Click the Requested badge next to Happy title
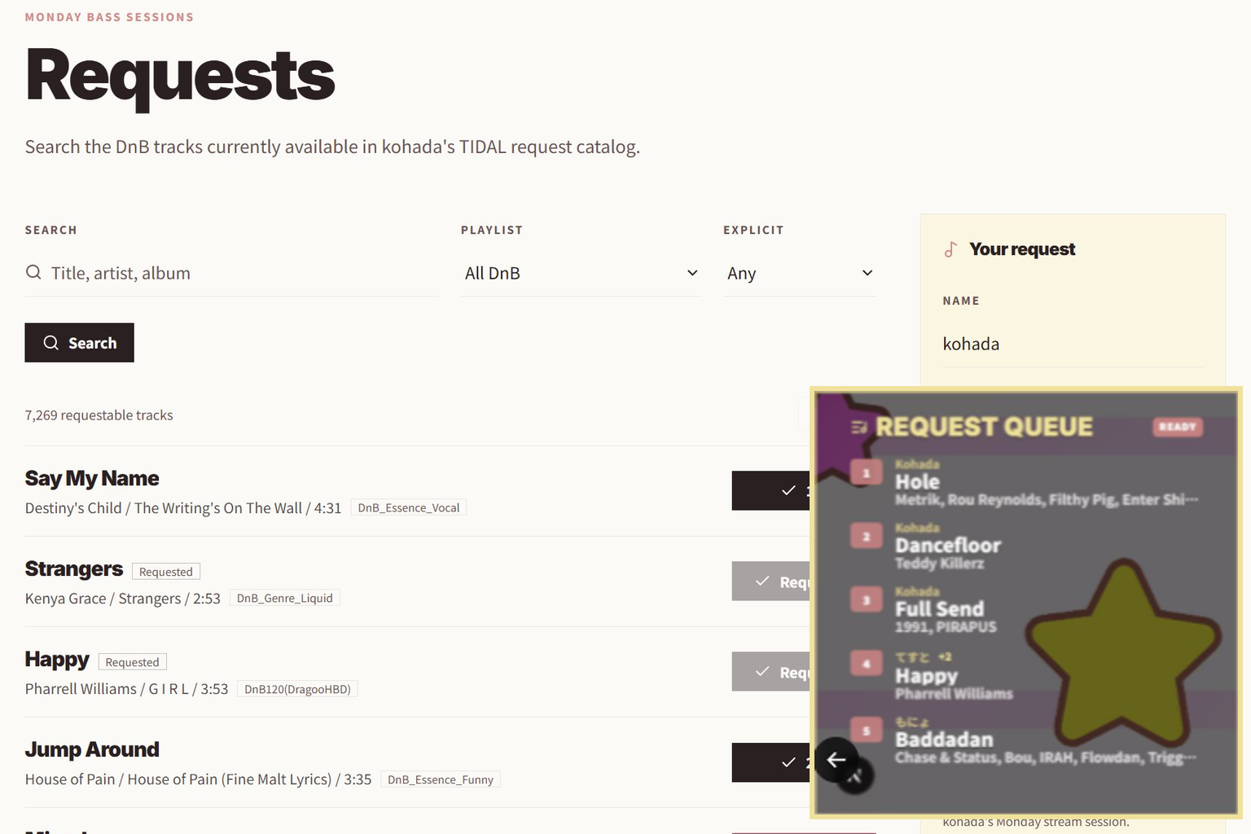The width and height of the screenshot is (1251, 834). (x=132, y=662)
